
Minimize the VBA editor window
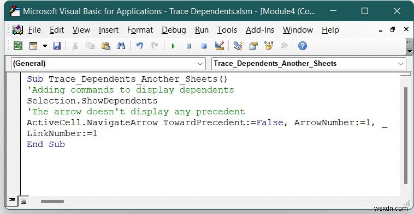click(x=333, y=11)
